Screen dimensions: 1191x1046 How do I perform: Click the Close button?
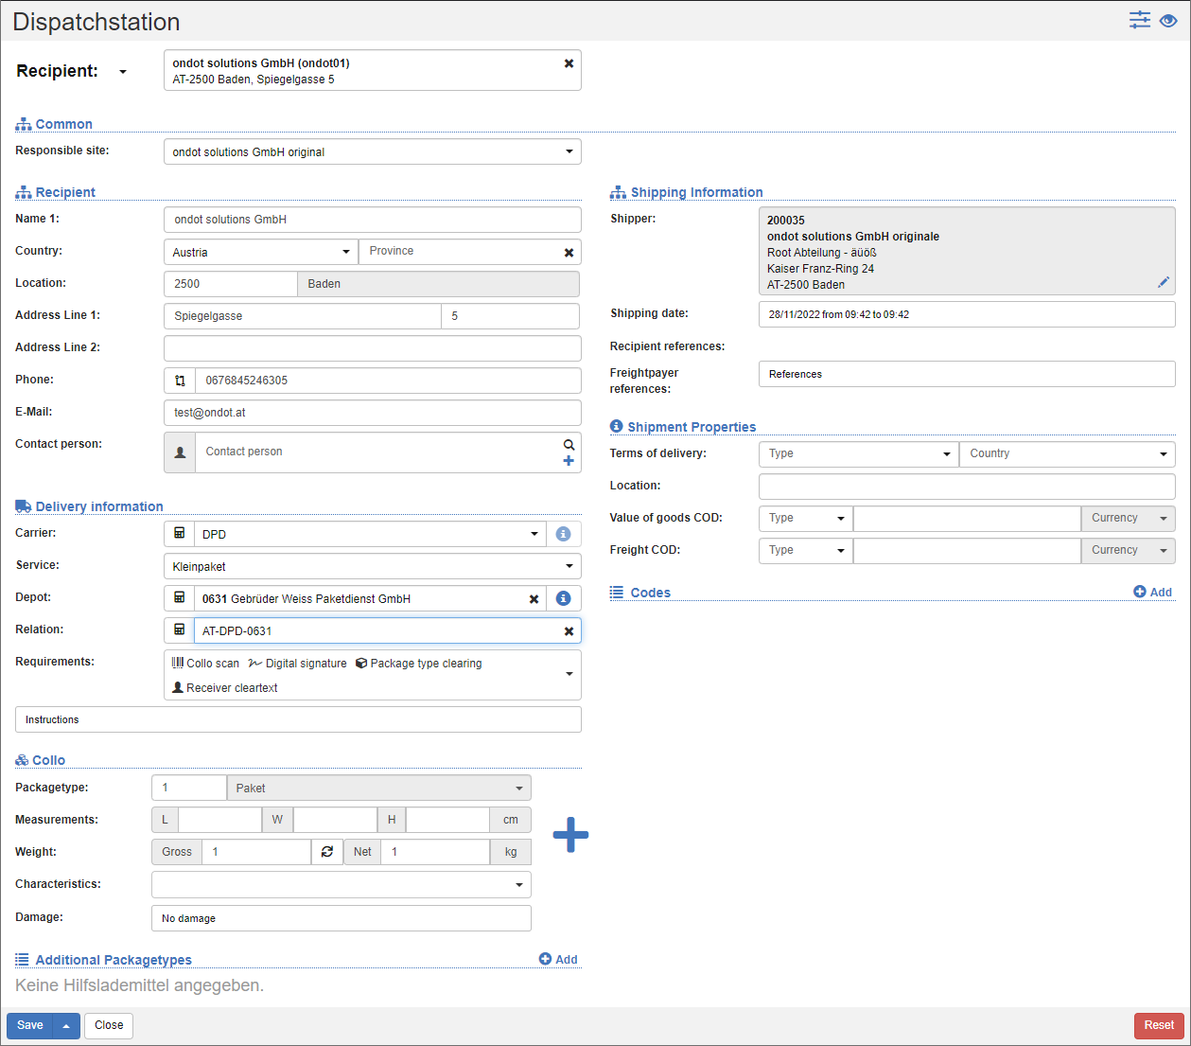[109, 1026]
